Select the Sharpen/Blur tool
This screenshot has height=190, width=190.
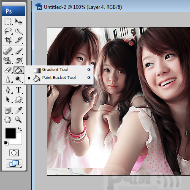8,79
